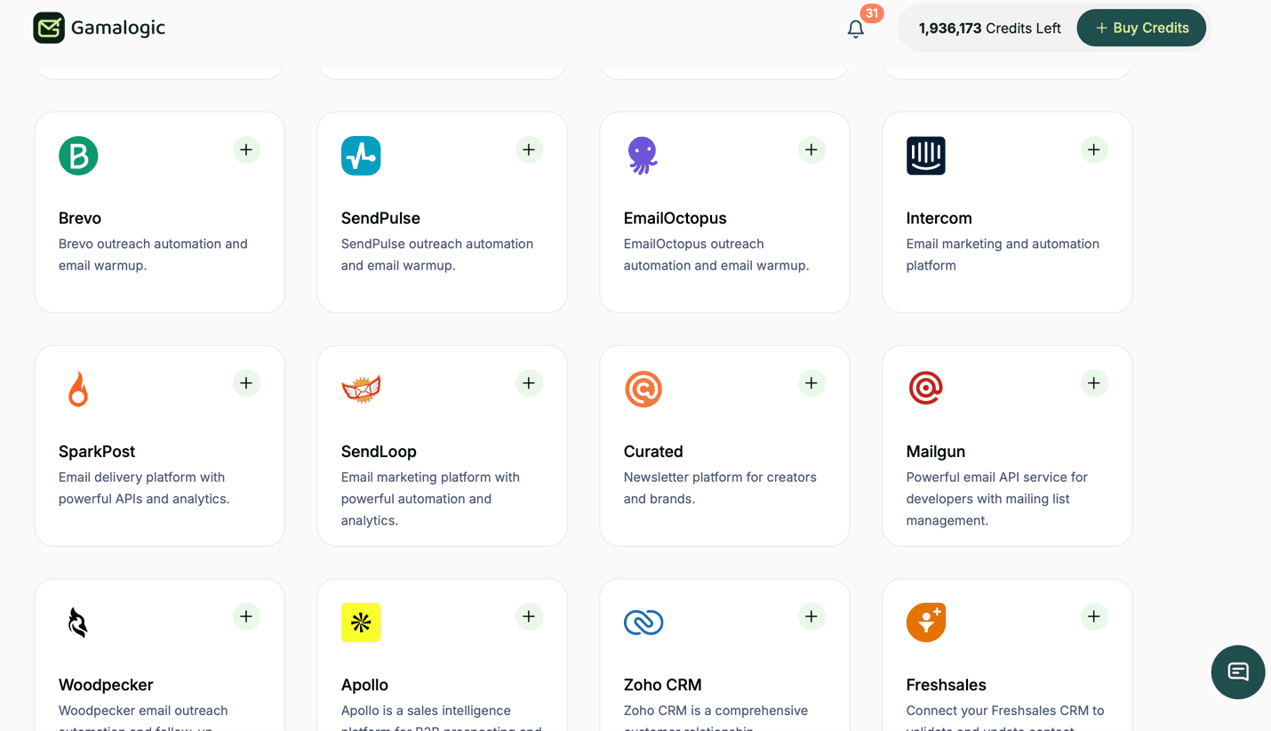Open notifications bell icon
This screenshot has height=731, width=1271.
click(855, 28)
